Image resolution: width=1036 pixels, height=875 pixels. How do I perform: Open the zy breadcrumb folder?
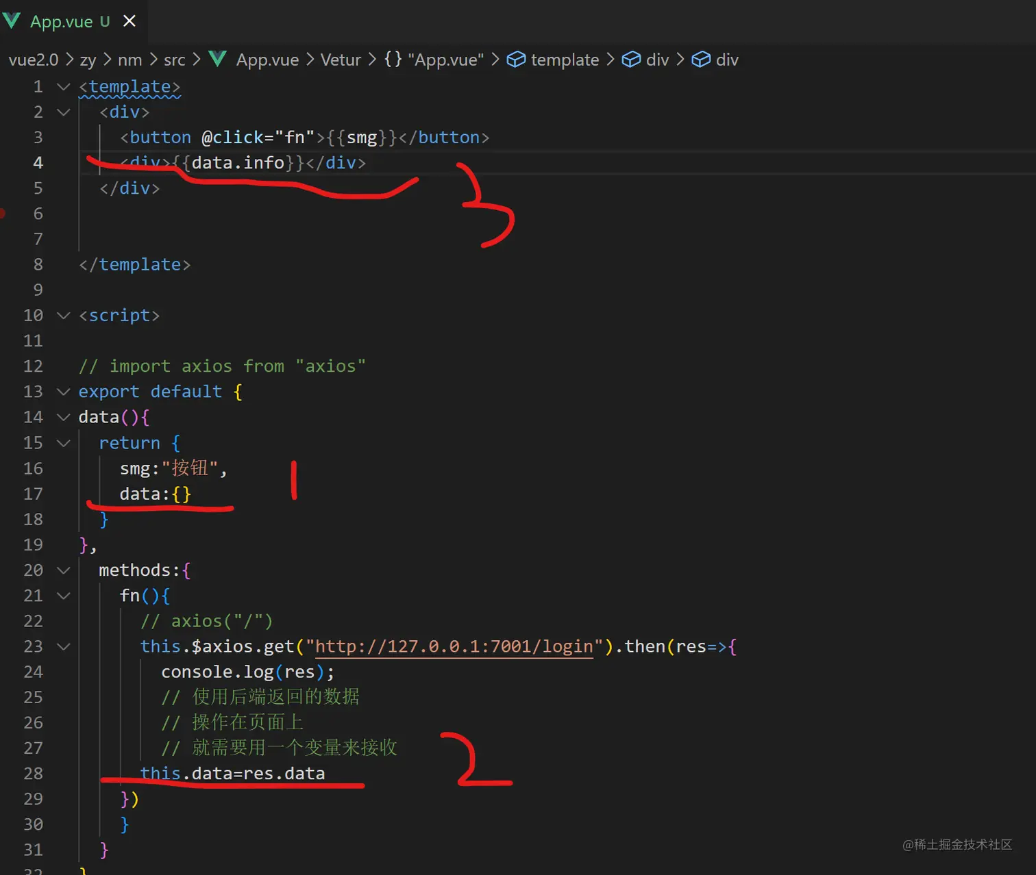88,60
